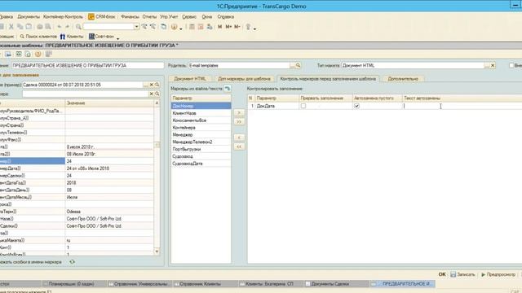
Task: Toggle Автозамена пустого checkbox for ДокДата
Action: (357, 106)
